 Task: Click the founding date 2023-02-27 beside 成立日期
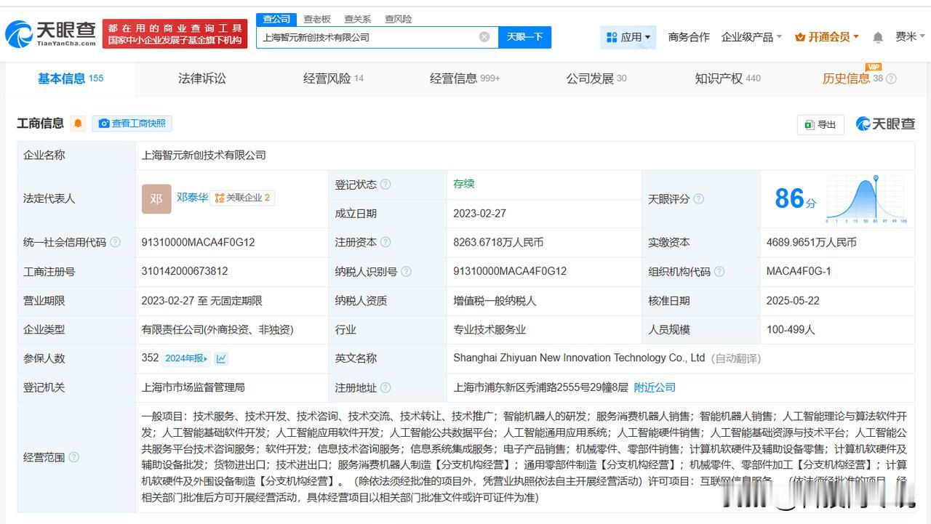click(x=479, y=214)
